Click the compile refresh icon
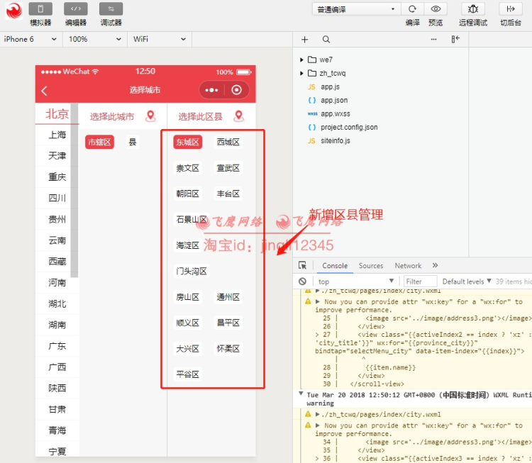532x463 pixels. click(x=412, y=9)
